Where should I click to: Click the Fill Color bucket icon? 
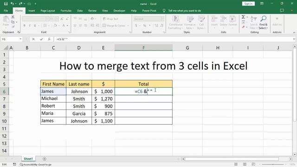(x=55, y=26)
